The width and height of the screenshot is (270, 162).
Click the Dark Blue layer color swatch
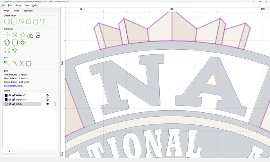(6, 100)
